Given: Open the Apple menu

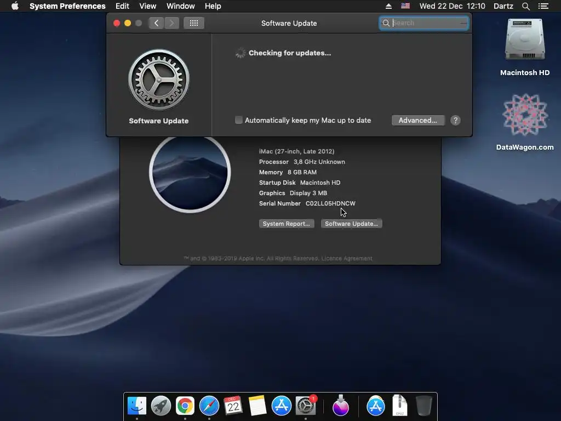Looking at the screenshot, I should point(15,6).
